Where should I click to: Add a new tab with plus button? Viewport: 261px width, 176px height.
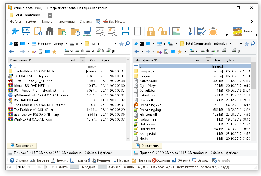pos(50,15)
